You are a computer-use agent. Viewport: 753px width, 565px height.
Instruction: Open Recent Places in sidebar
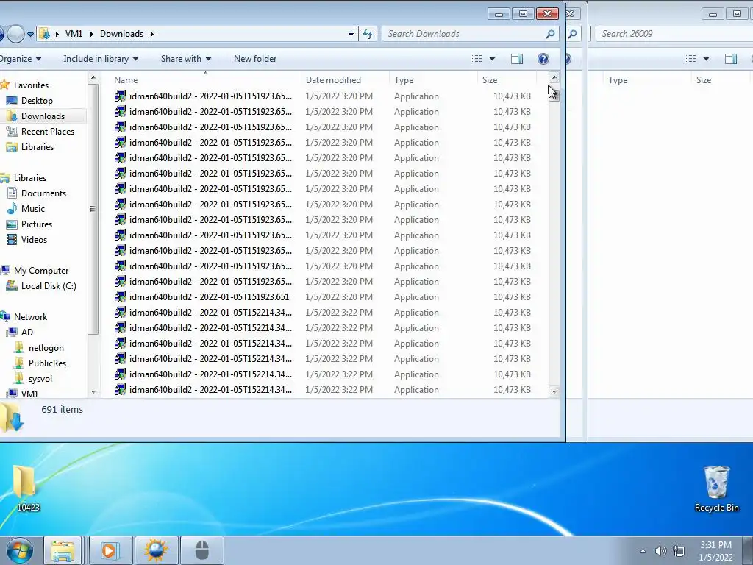[48, 131]
